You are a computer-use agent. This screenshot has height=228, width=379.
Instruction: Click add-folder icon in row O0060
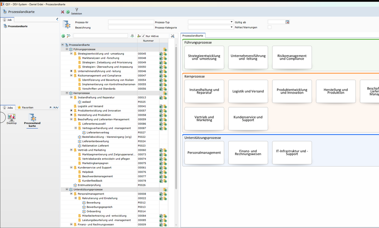click(165, 150)
